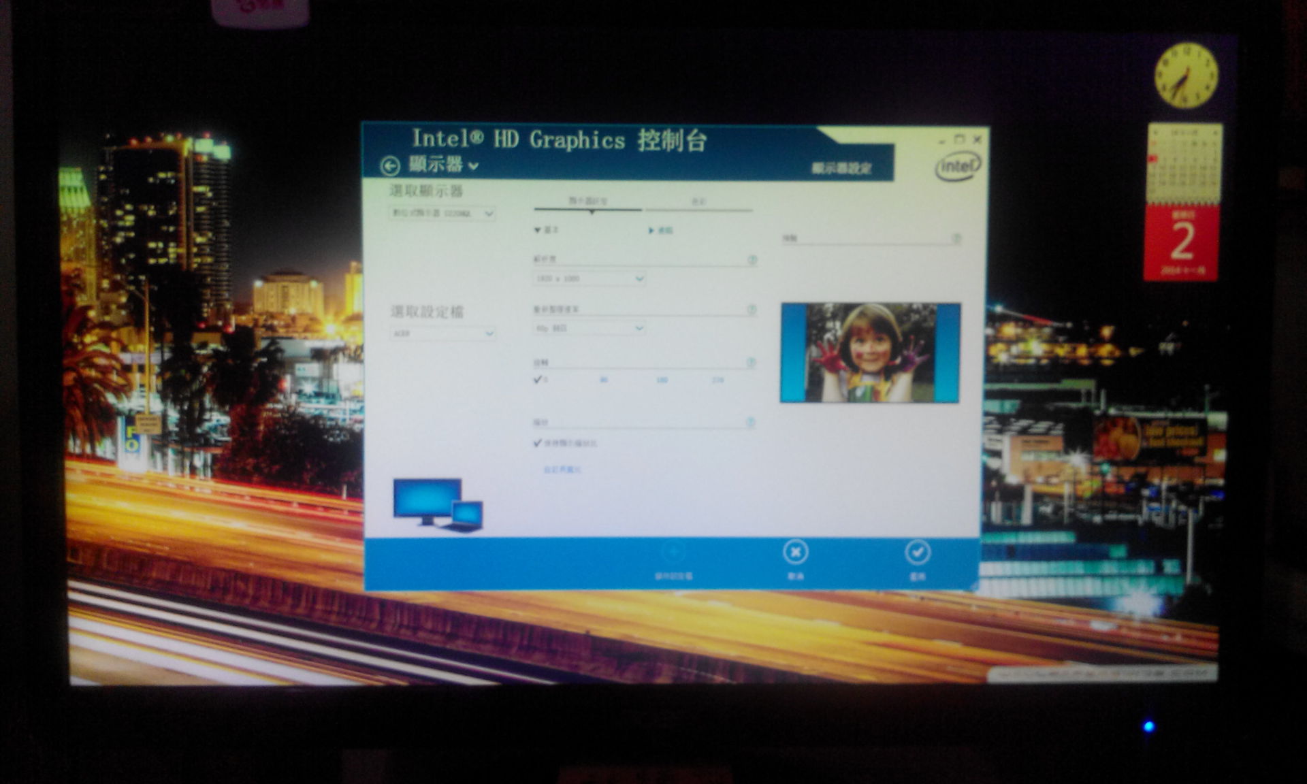1307x784 pixels.
Task: Click the cancel X icon button
Action: pyautogui.click(x=795, y=552)
